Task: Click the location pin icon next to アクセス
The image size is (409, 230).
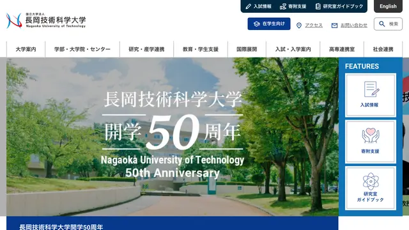Action: (299, 26)
